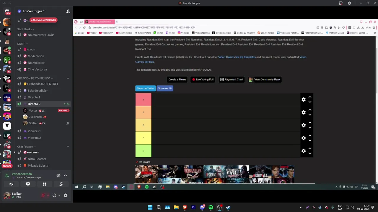Image resolution: width=378 pixels, height=212 pixels.
Task: Jump to 6 nuevas menciones
Action: 43,20
